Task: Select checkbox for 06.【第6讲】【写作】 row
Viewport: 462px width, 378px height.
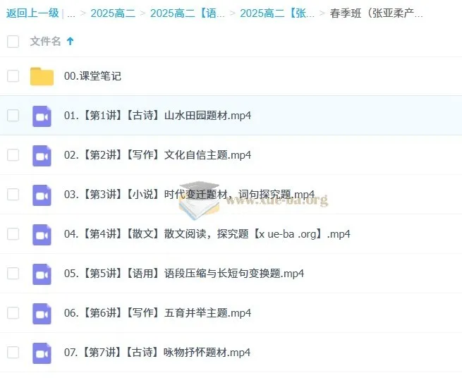Action: [x=13, y=313]
